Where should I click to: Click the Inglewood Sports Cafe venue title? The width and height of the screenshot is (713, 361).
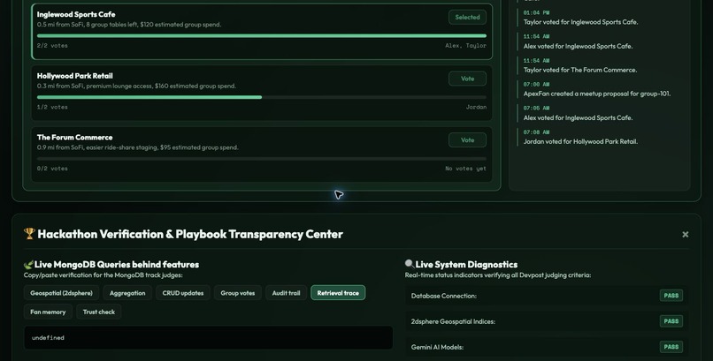coord(76,14)
